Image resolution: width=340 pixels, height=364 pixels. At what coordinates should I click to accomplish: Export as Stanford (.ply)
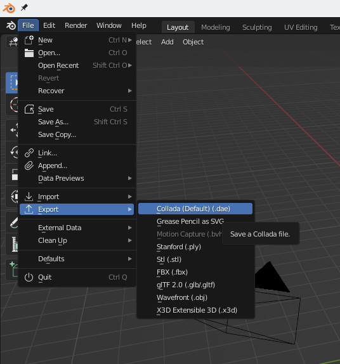pos(195,247)
